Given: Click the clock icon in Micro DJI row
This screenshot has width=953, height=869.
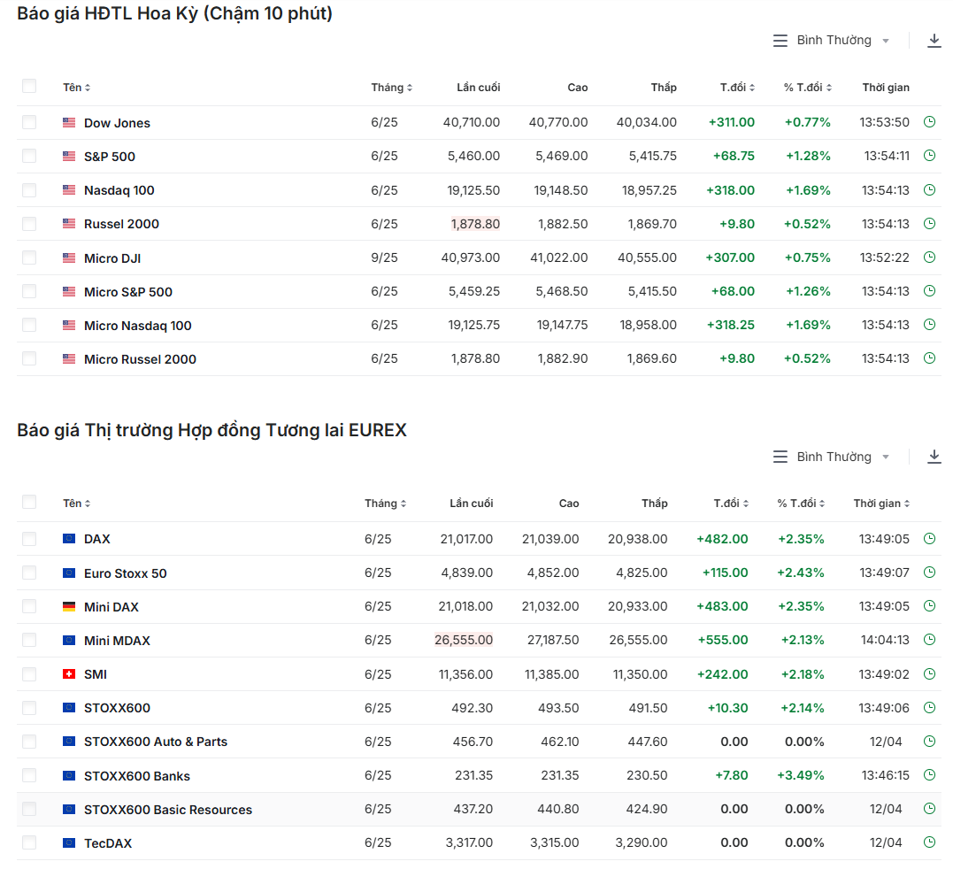Looking at the screenshot, I should click(x=929, y=258).
